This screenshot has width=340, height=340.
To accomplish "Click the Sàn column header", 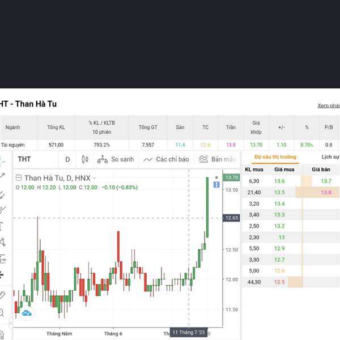I will (180, 127).
